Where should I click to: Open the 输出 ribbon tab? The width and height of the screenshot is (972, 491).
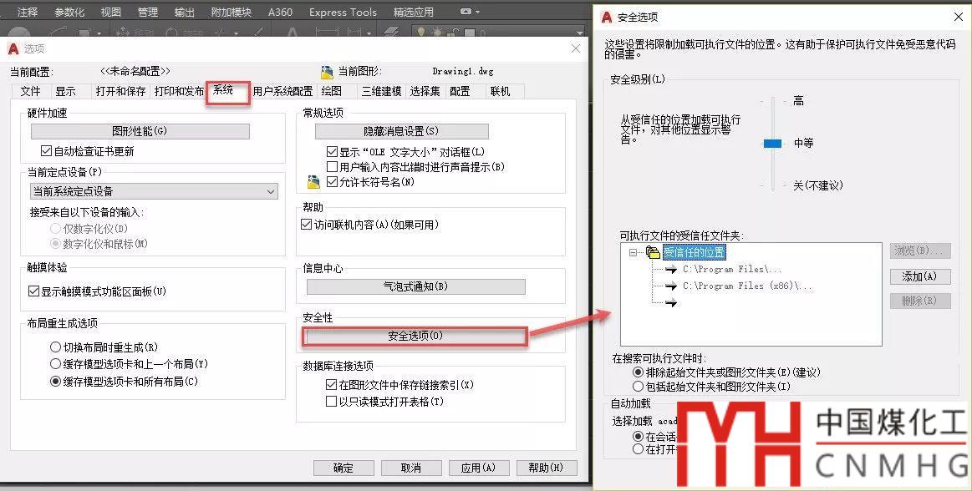(x=184, y=12)
